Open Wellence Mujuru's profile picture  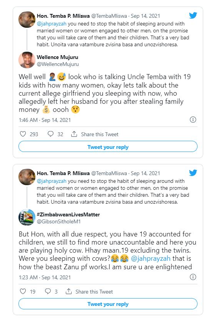coord(27,60)
